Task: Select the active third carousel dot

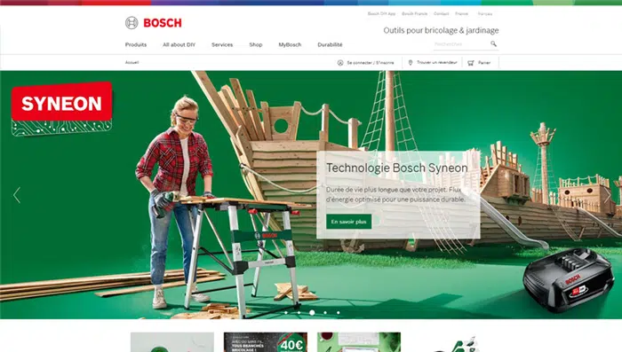Action: click(312, 313)
